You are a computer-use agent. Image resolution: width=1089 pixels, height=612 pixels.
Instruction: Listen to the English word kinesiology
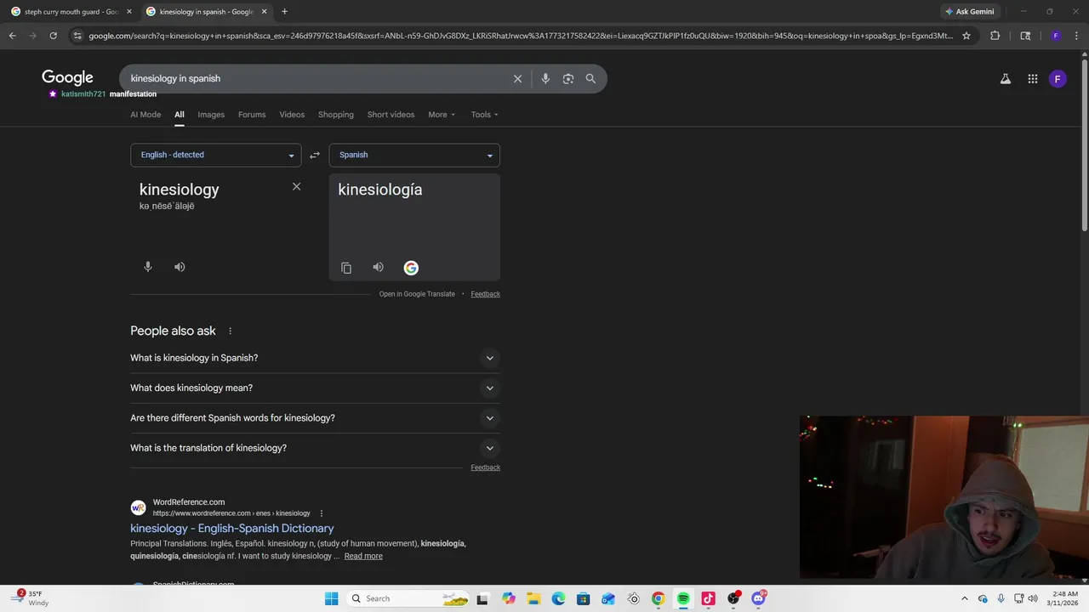click(180, 267)
